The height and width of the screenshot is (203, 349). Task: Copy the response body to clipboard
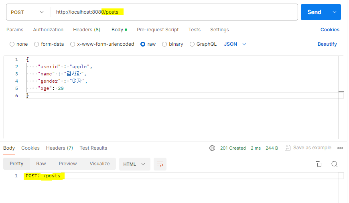[x=318, y=164]
